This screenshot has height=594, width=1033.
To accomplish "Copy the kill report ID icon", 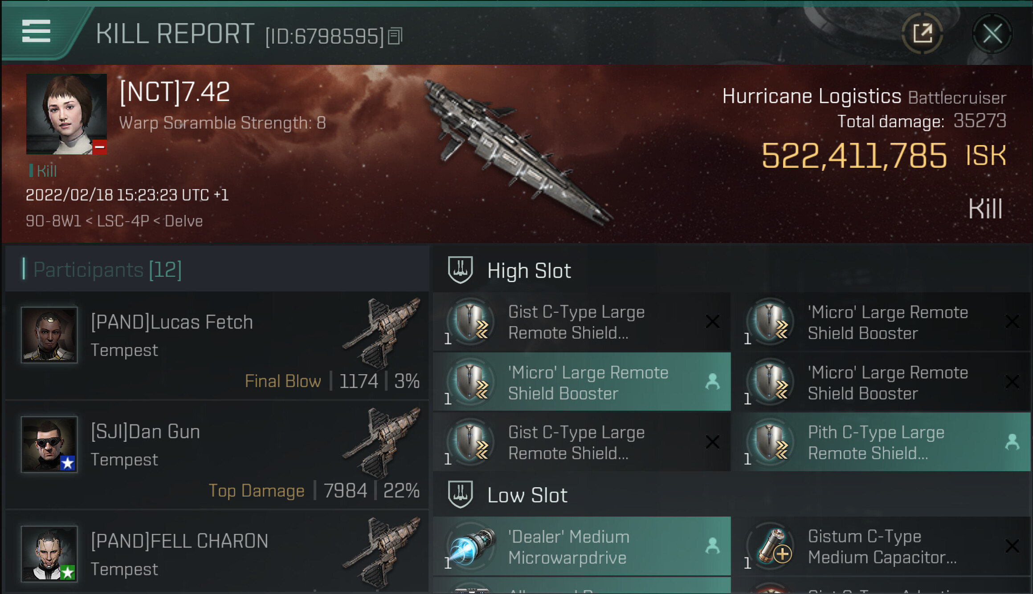I will coord(395,36).
